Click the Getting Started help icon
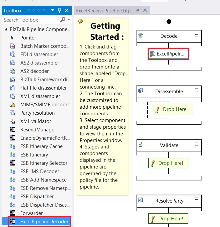The image size is (220, 227). click(81, 21)
